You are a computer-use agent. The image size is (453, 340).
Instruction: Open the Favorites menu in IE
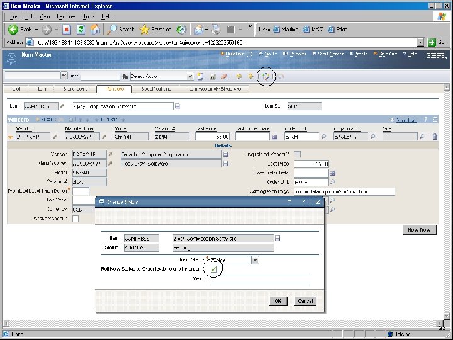[x=66, y=17]
